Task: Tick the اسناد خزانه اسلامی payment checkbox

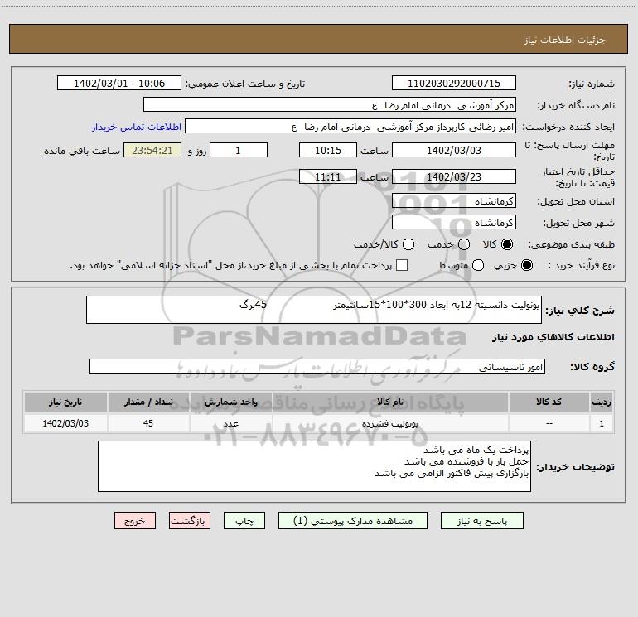Action: (402, 265)
